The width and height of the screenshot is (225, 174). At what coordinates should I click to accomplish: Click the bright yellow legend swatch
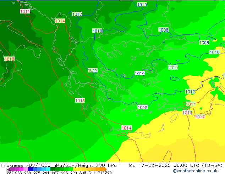pyautogui.click(x=75, y=169)
